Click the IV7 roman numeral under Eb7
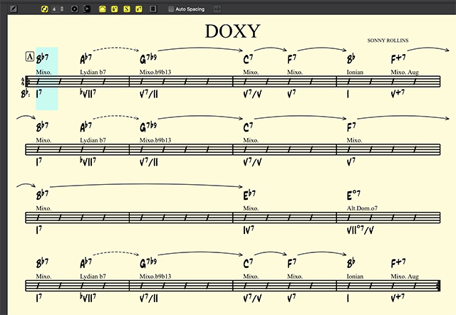The width and height of the screenshot is (456, 315). (x=249, y=230)
